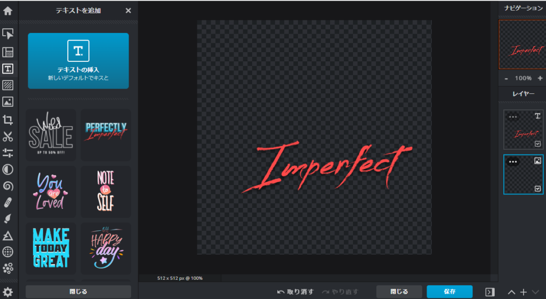Choose the MAKE TODAY GREAT template
The width and height of the screenshot is (546, 299).
(x=51, y=248)
